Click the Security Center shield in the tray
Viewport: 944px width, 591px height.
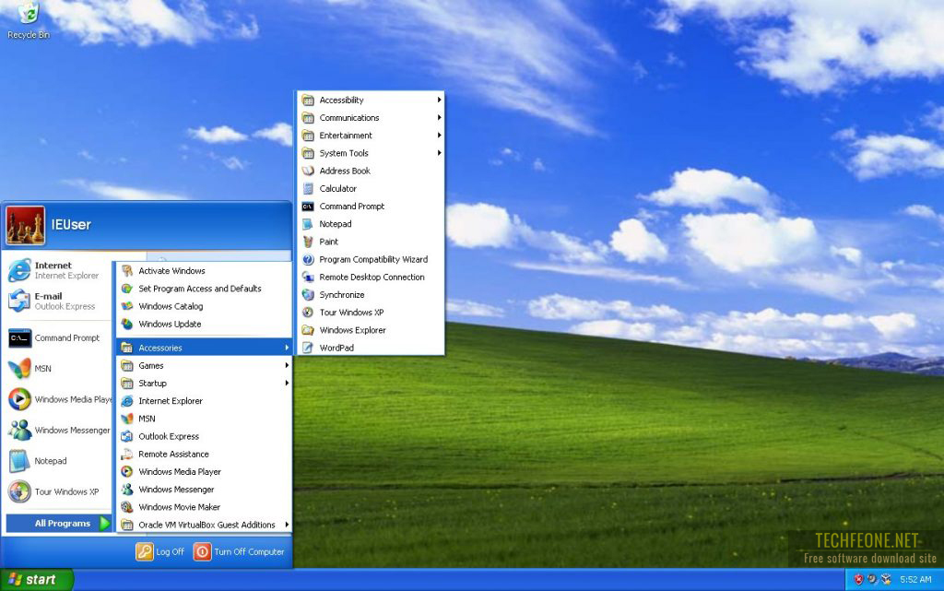pyautogui.click(x=861, y=580)
